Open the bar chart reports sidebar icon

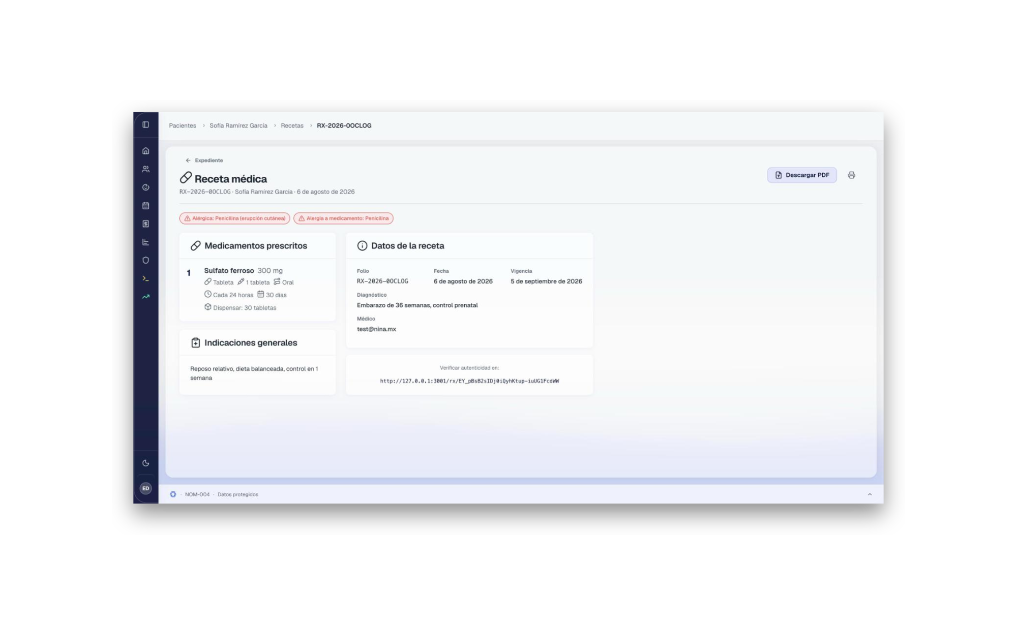pos(145,242)
